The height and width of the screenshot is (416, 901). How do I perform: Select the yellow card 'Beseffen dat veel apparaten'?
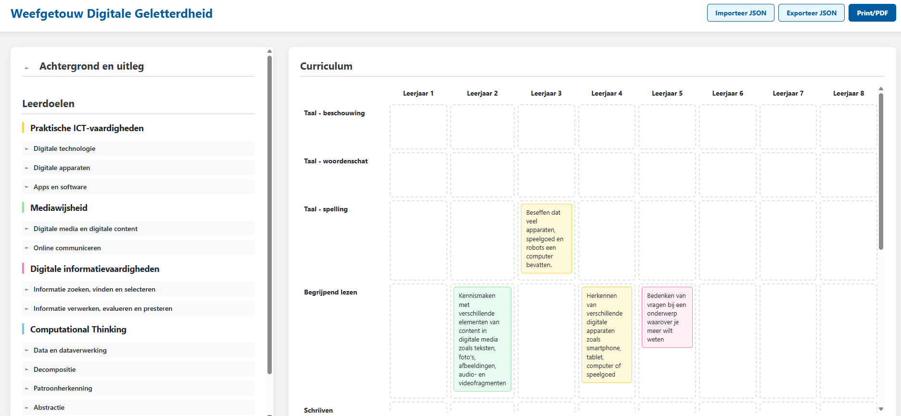[x=546, y=239]
